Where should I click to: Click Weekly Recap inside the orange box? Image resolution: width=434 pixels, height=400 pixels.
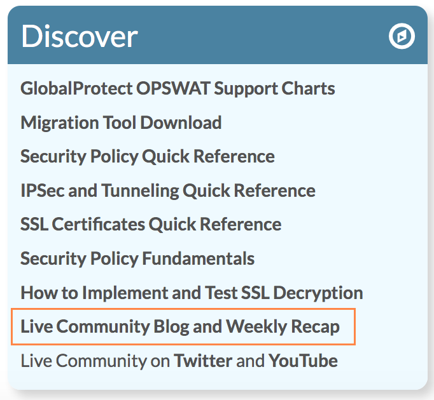click(x=283, y=327)
